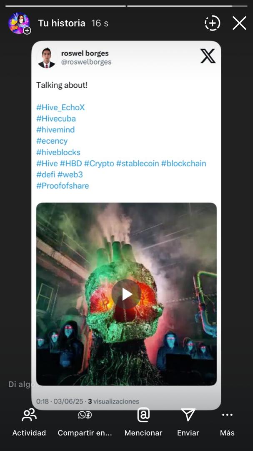The width and height of the screenshot is (253, 451).
Task: Tap the #blockchain hashtag
Action: tap(183, 163)
